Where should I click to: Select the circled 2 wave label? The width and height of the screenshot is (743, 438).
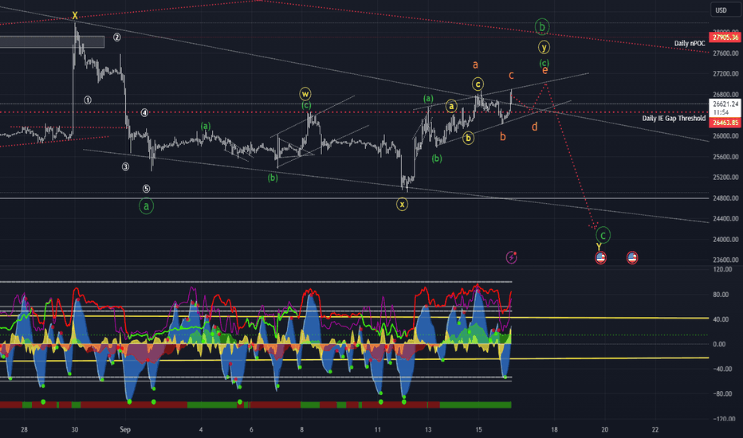tap(116, 37)
